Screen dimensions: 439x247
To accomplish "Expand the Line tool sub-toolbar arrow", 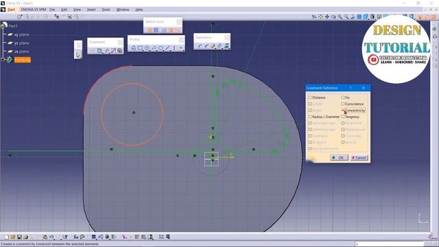I will 171,50.
